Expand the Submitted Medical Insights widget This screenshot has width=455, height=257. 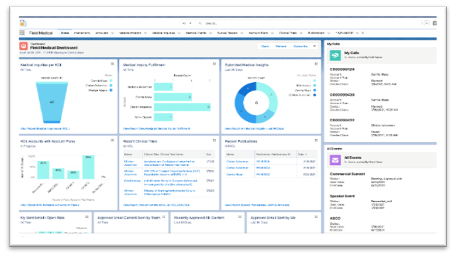pos(317,64)
